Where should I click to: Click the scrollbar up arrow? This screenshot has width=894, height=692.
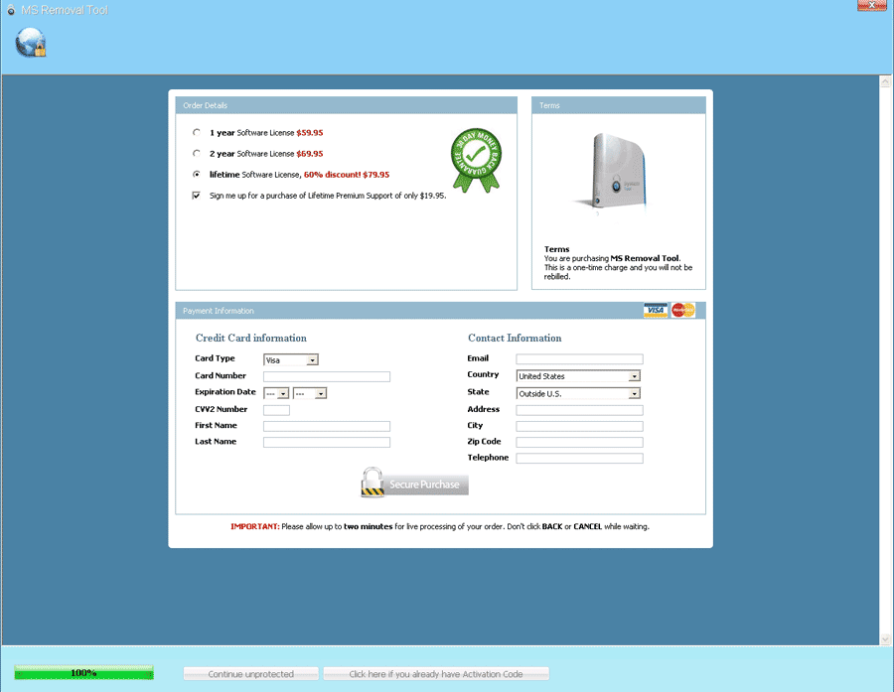click(x=885, y=82)
